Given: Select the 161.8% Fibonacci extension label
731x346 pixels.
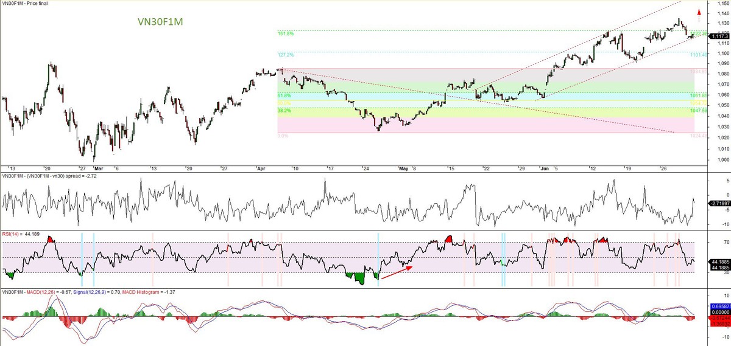Looking at the screenshot, I should pyautogui.click(x=285, y=34).
